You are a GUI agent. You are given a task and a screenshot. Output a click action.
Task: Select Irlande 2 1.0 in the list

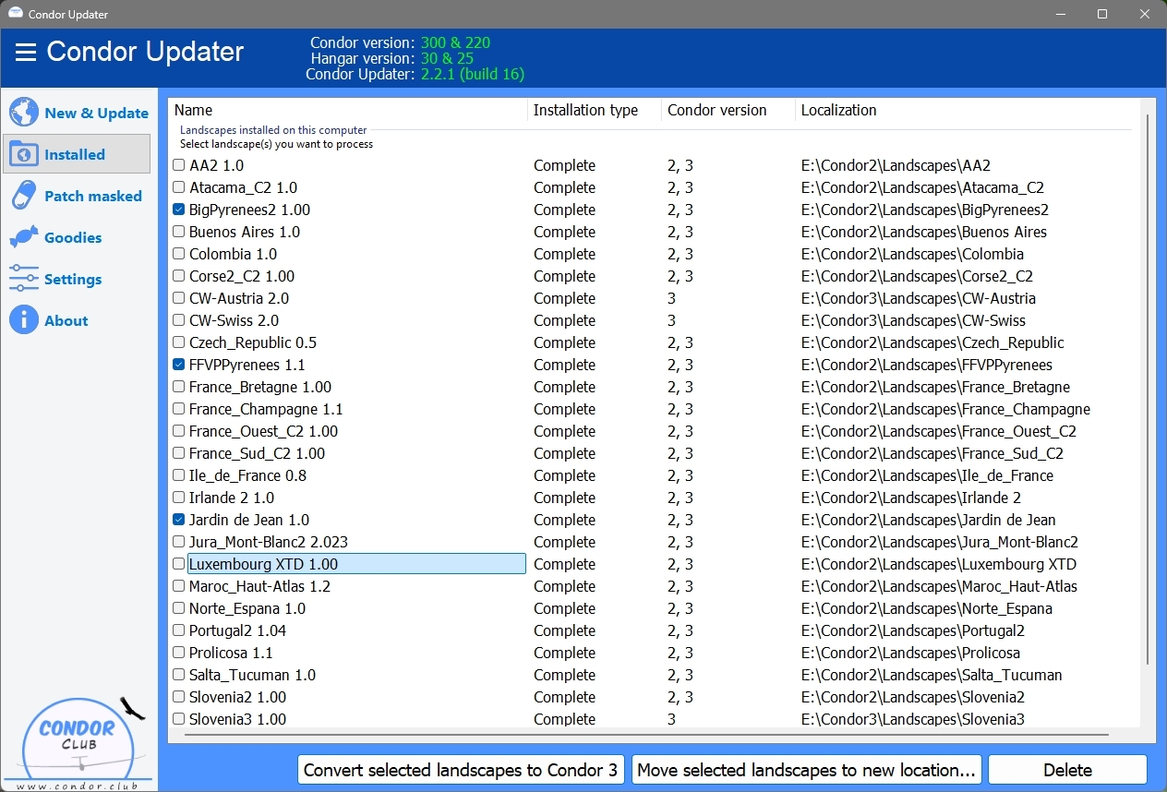[x=231, y=498]
